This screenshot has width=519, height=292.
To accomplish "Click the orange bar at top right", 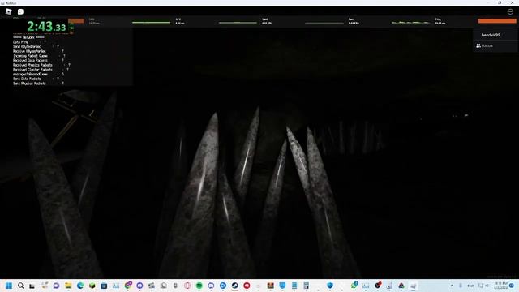I will click(497, 21).
